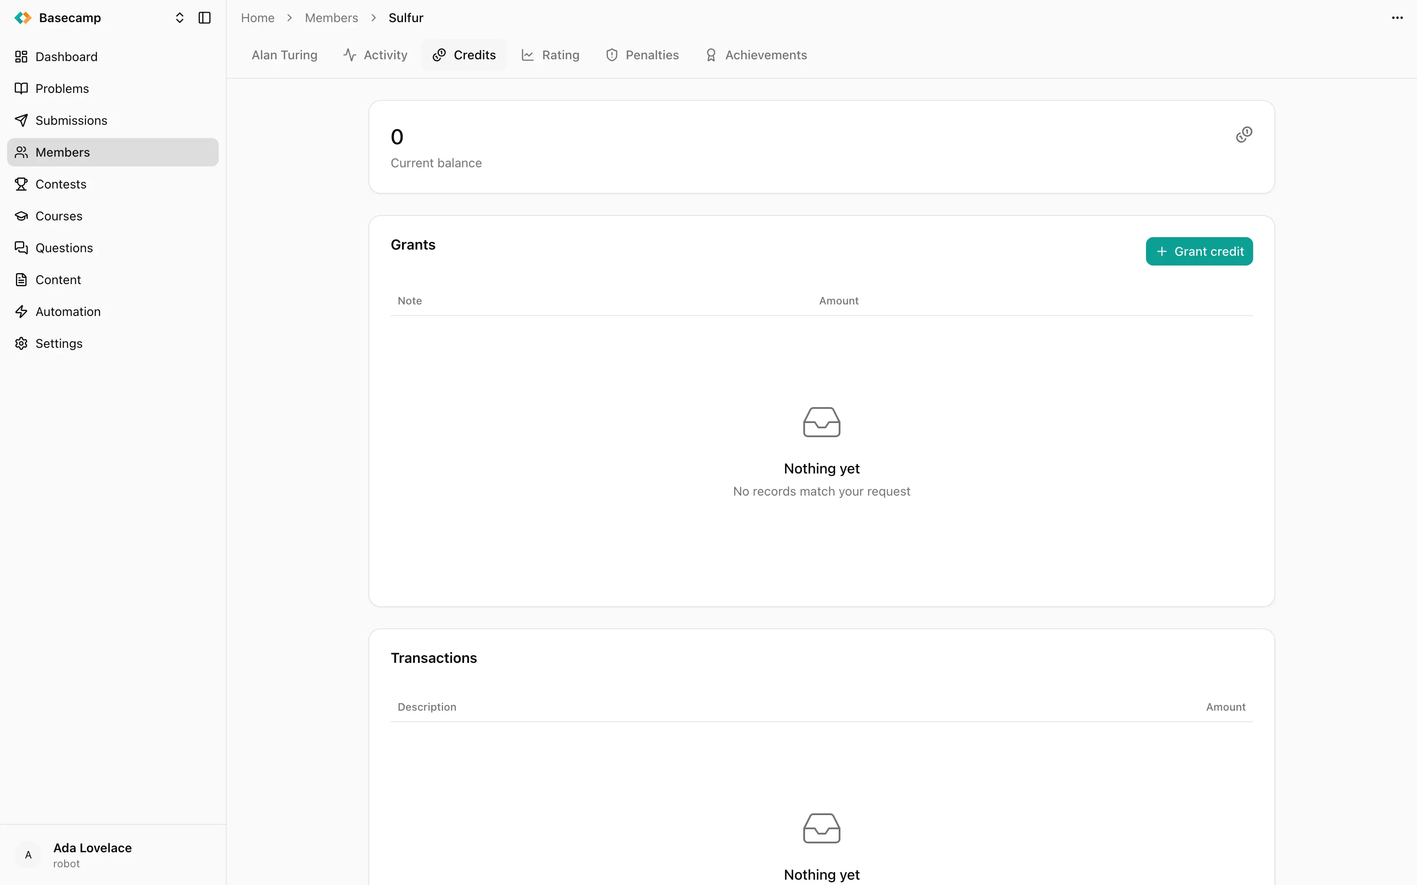1417x885 pixels.
Task: Click the 'No records match your request' text
Action: click(x=821, y=492)
